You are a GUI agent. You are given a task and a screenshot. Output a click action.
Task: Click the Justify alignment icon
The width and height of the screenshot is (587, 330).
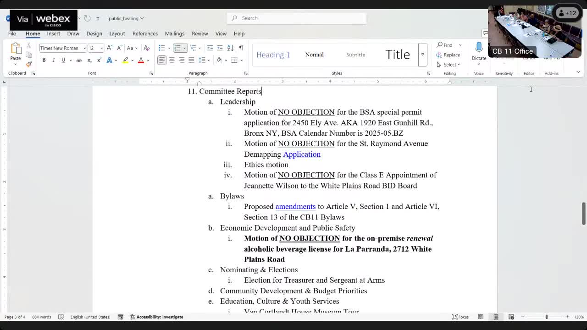(191, 60)
